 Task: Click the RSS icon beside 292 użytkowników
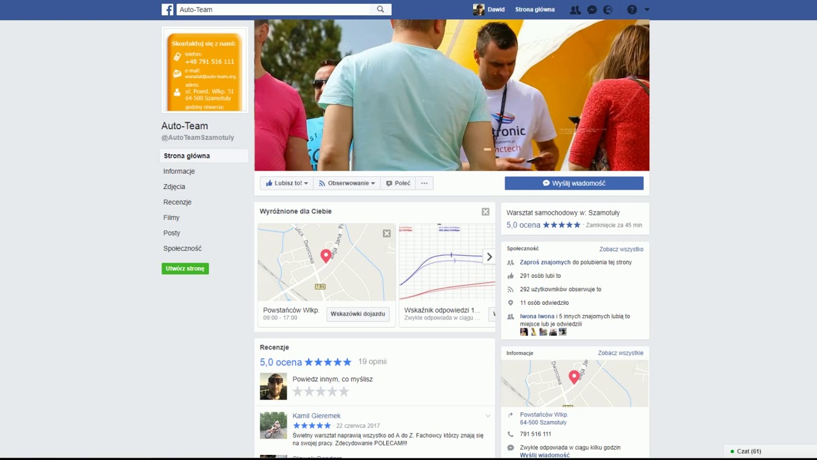pos(511,289)
